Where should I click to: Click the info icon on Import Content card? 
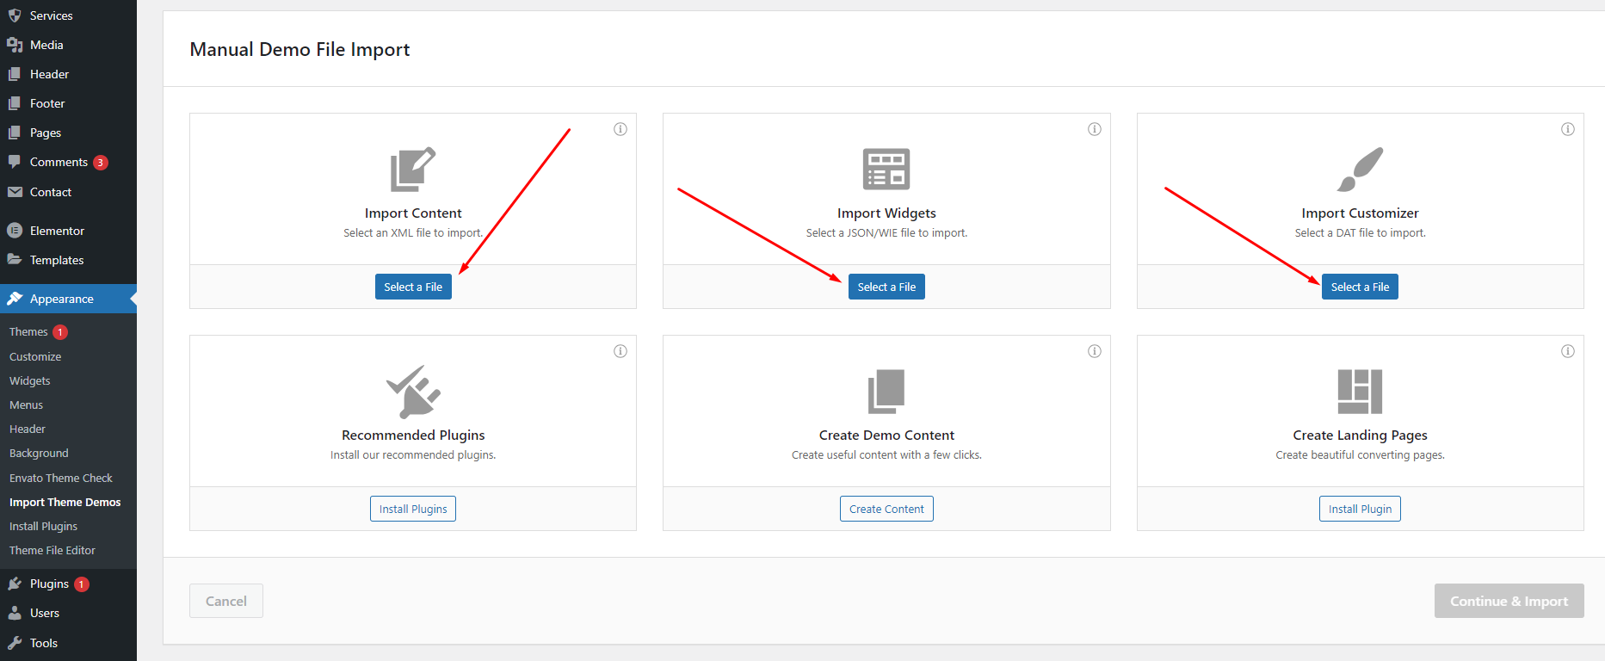coord(620,129)
